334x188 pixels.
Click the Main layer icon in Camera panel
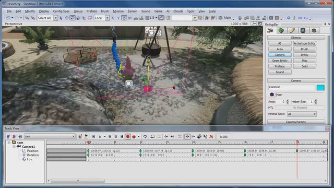(x=272, y=95)
